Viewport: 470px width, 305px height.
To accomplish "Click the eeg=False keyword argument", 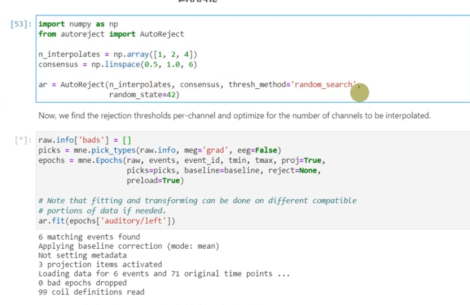I will pyautogui.click(x=260, y=150).
